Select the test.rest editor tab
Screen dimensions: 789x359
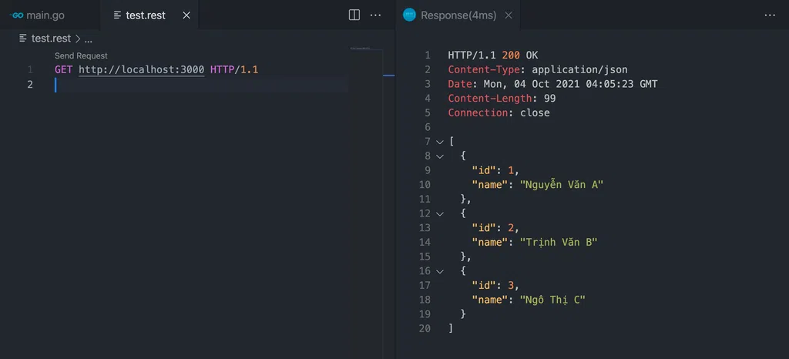point(146,15)
